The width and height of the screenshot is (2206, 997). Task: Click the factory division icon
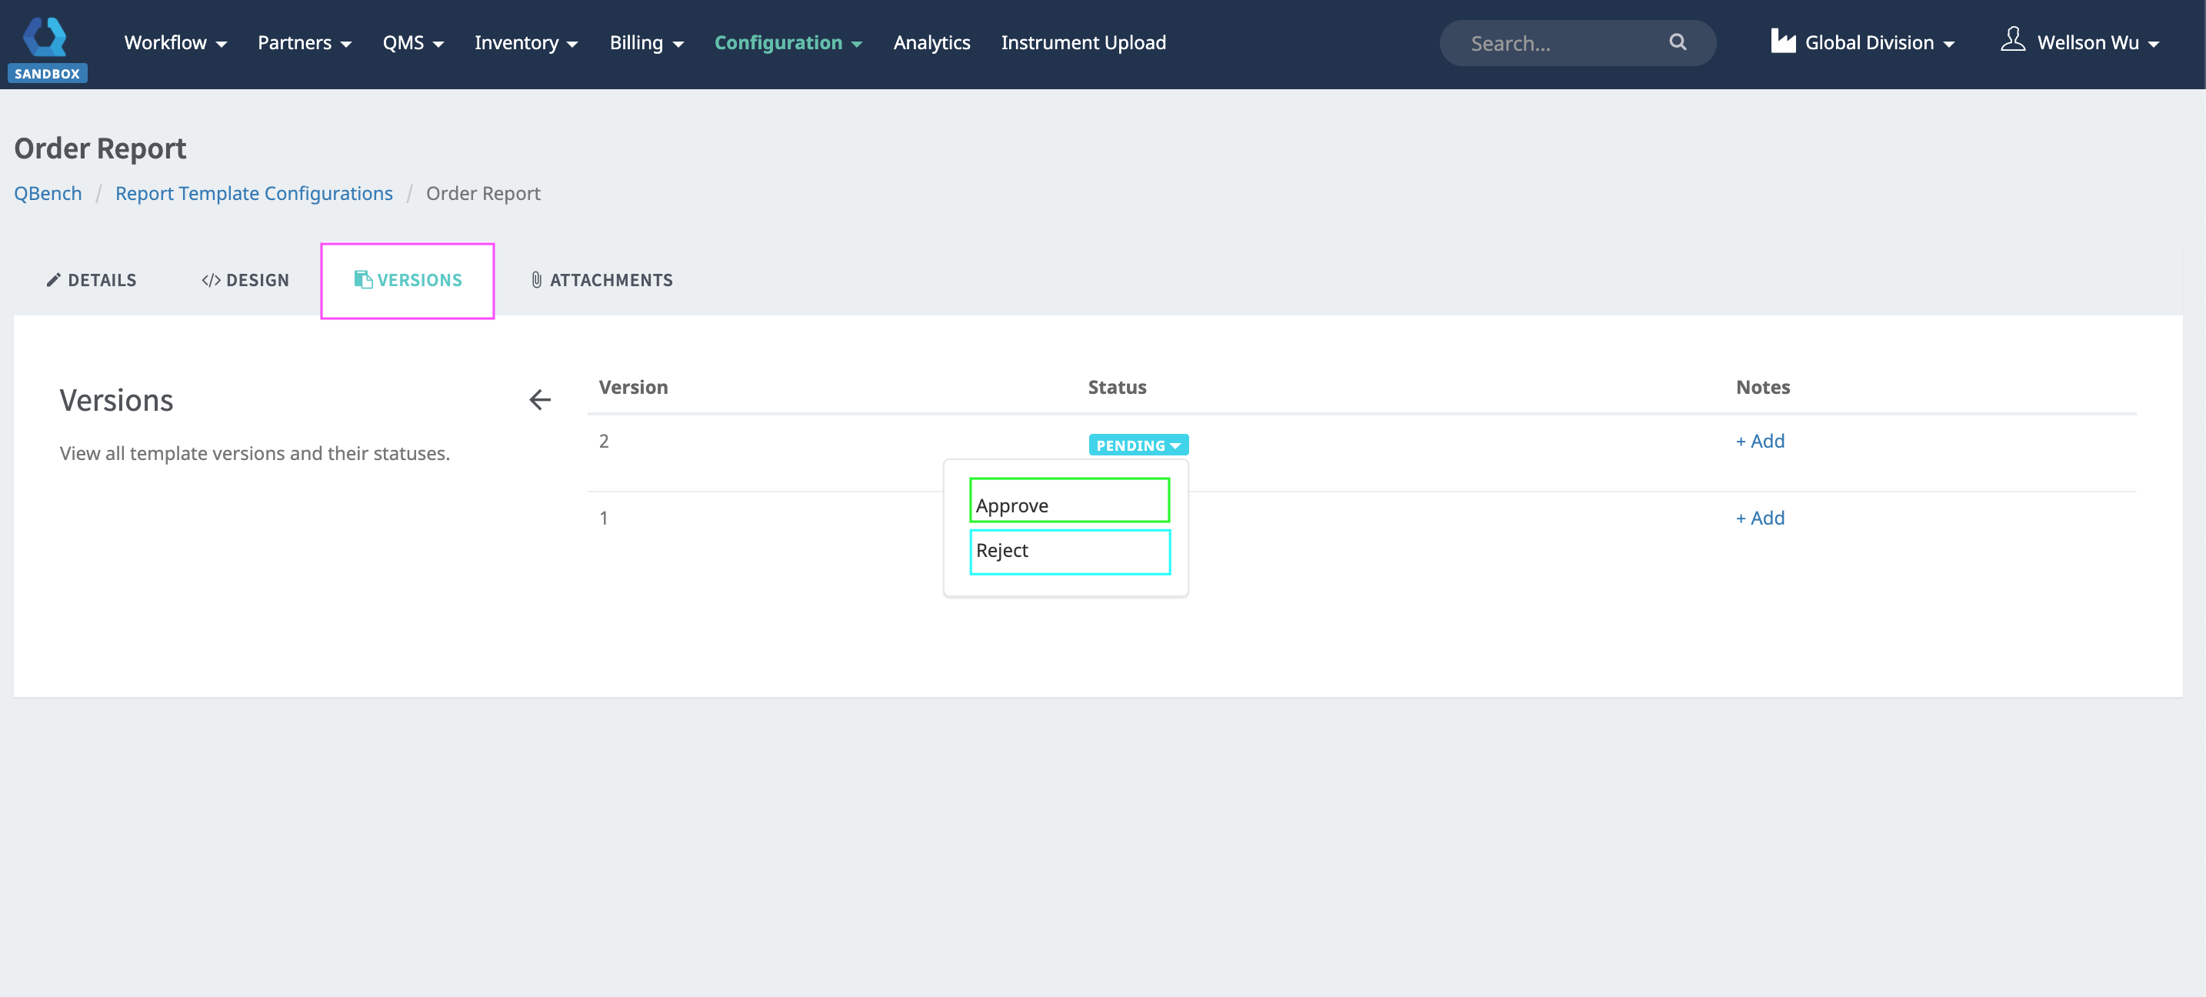point(1783,42)
